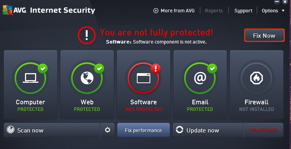The width and height of the screenshot is (291, 149).
Task: Open scan settings gear icon
Action: [x=108, y=130]
